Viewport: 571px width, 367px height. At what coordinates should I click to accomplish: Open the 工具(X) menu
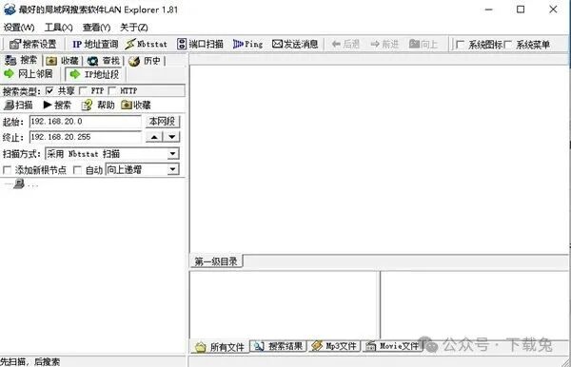(58, 28)
